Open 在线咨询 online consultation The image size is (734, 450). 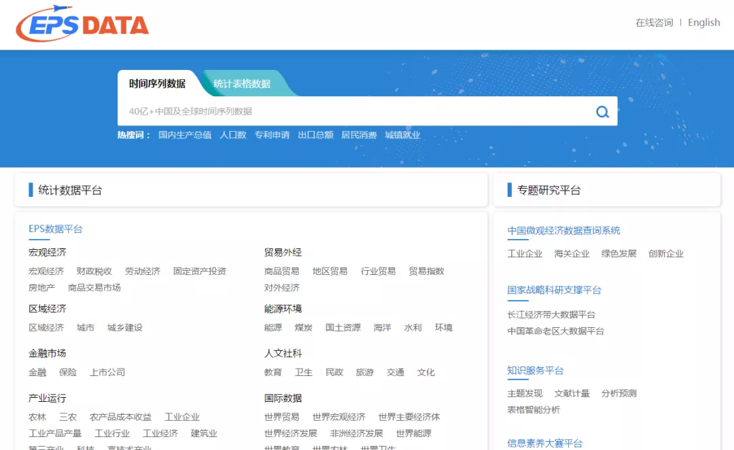[654, 22]
